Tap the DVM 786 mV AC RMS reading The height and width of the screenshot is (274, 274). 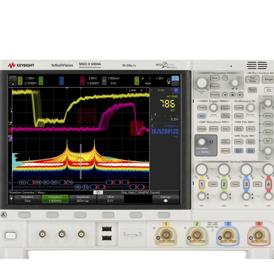[x=167, y=104]
